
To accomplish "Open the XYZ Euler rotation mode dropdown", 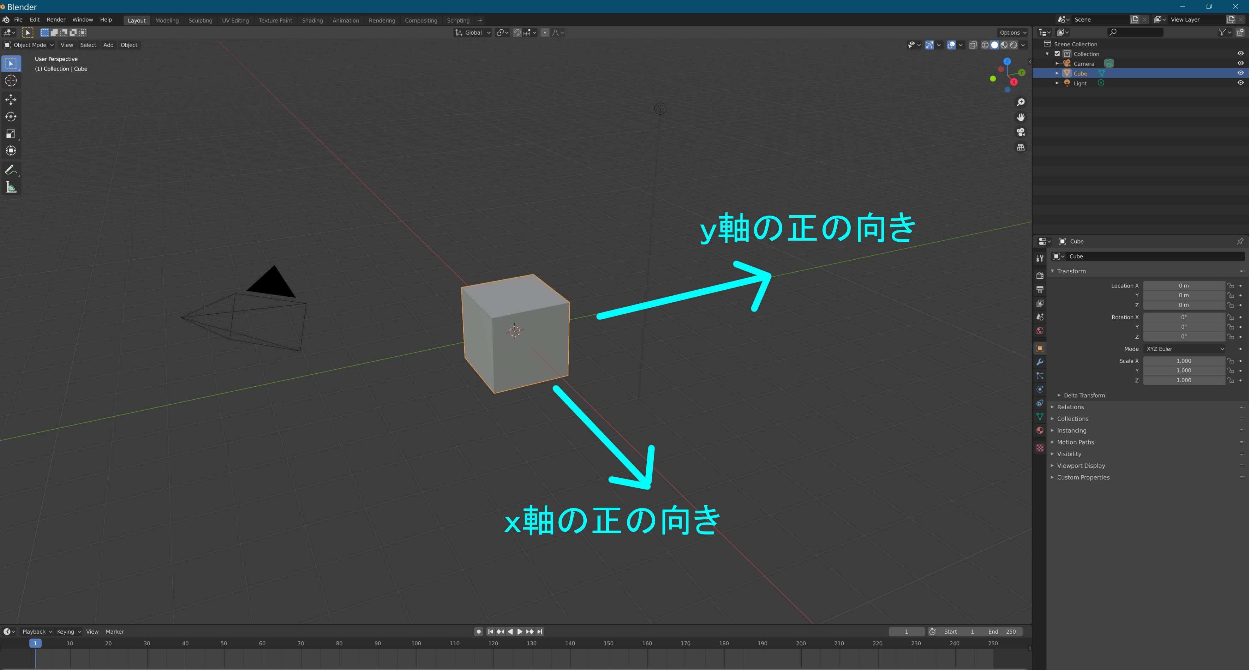I will click(x=1184, y=349).
